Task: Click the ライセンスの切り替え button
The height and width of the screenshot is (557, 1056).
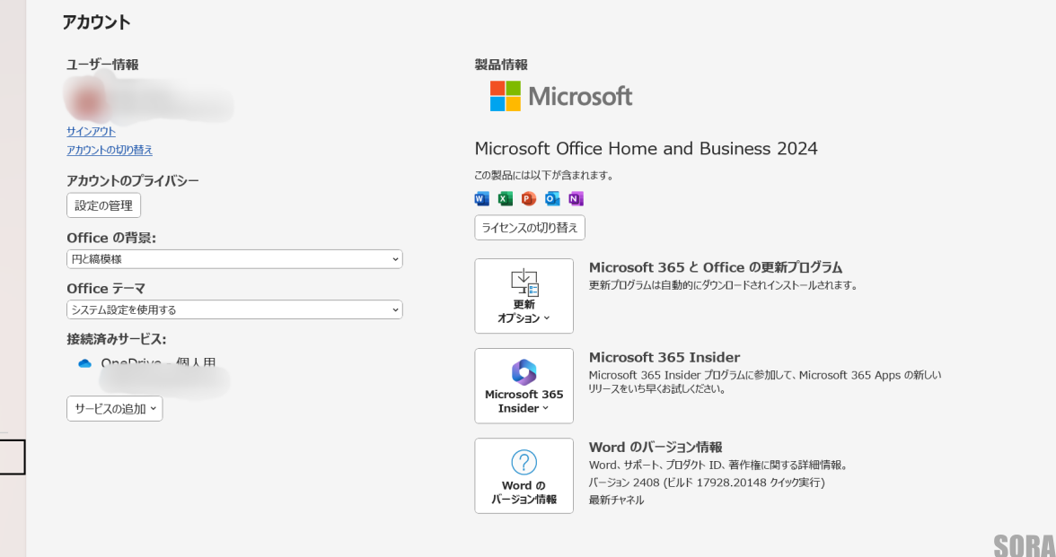Action: (529, 227)
